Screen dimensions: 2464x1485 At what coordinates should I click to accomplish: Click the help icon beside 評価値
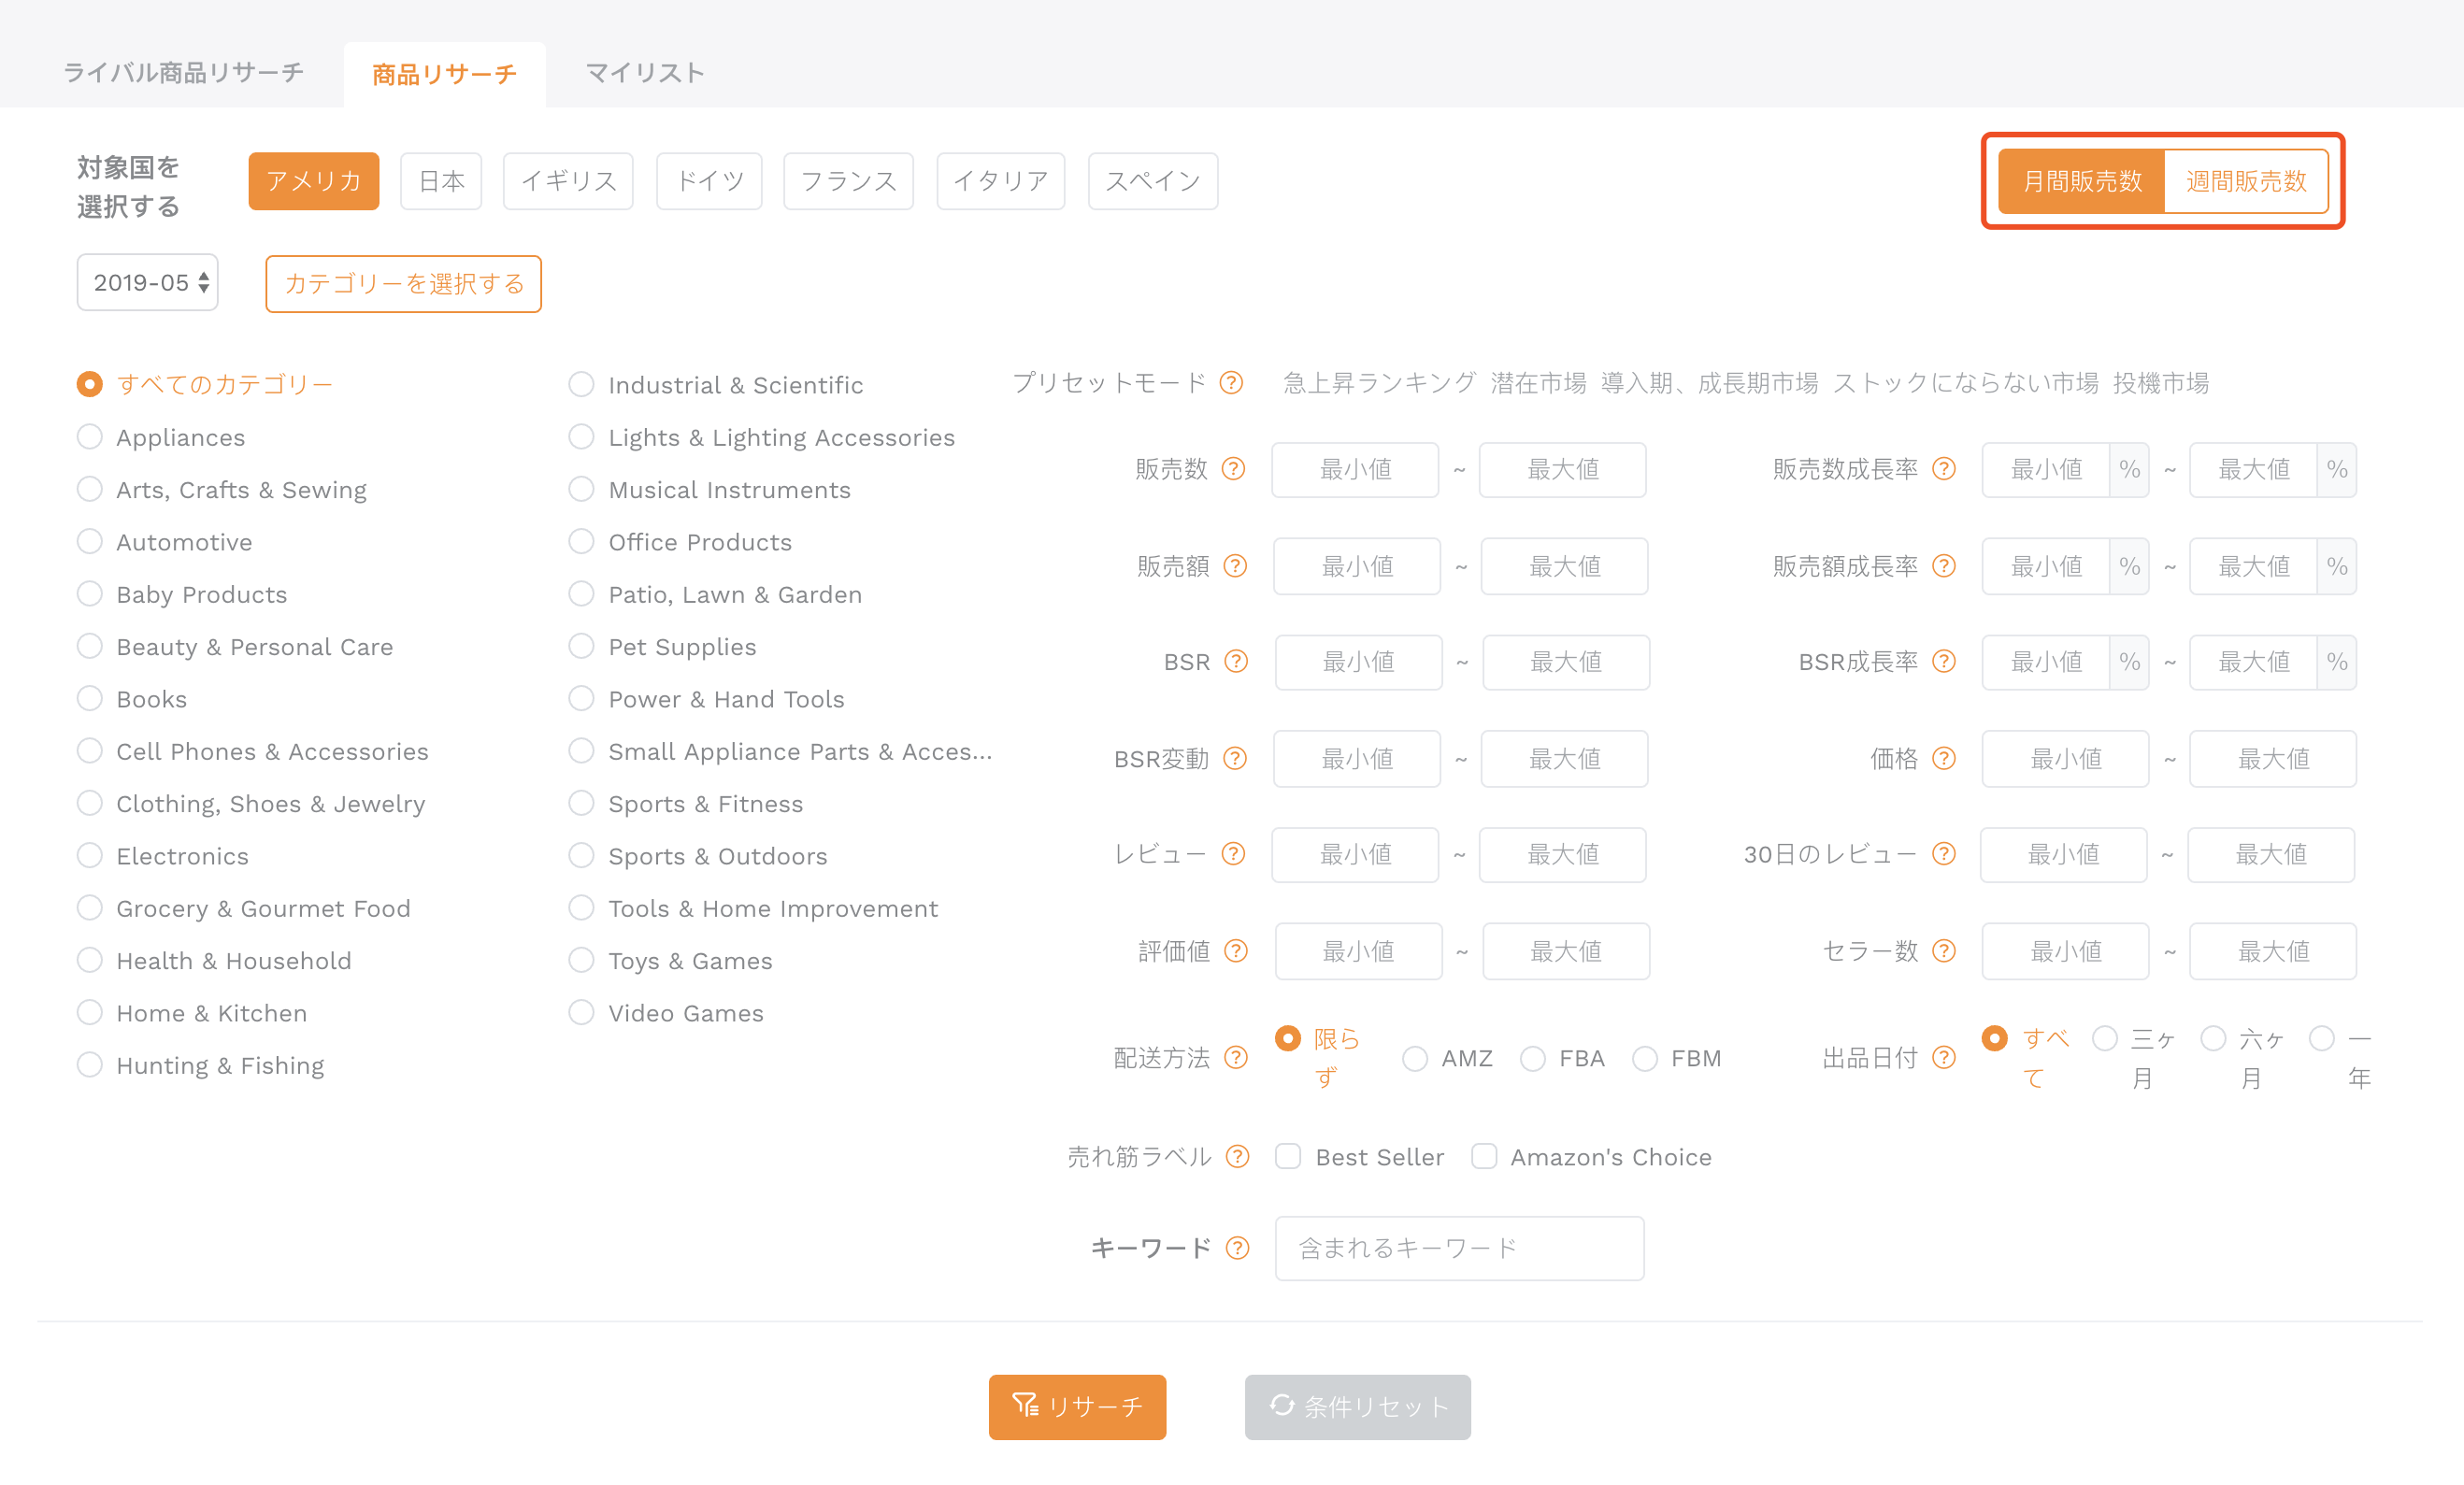tap(1237, 951)
